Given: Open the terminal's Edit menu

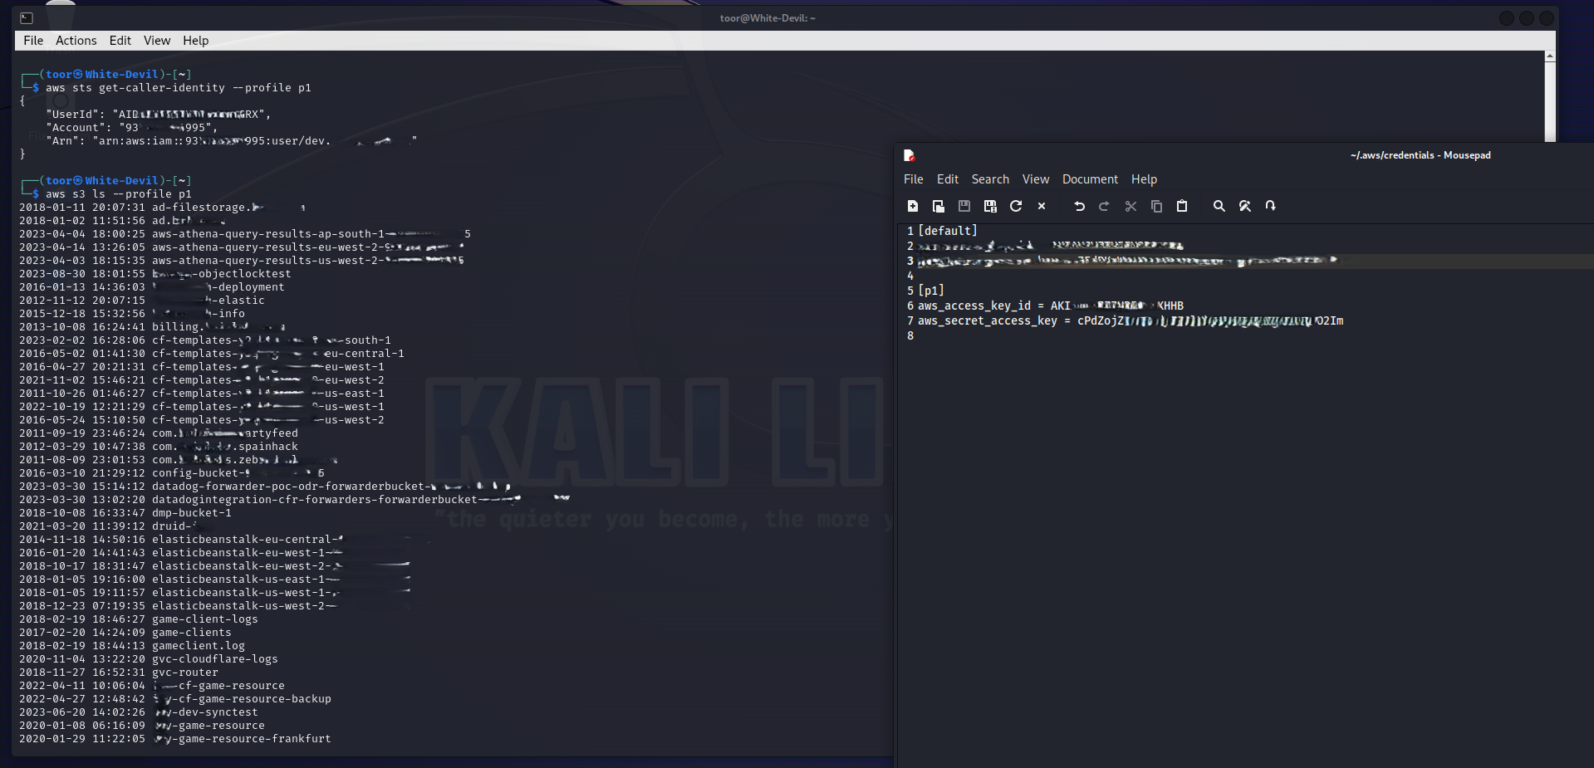Looking at the screenshot, I should (120, 41).
